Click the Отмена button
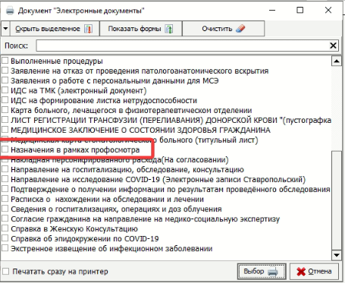 [x=314, y=272]
